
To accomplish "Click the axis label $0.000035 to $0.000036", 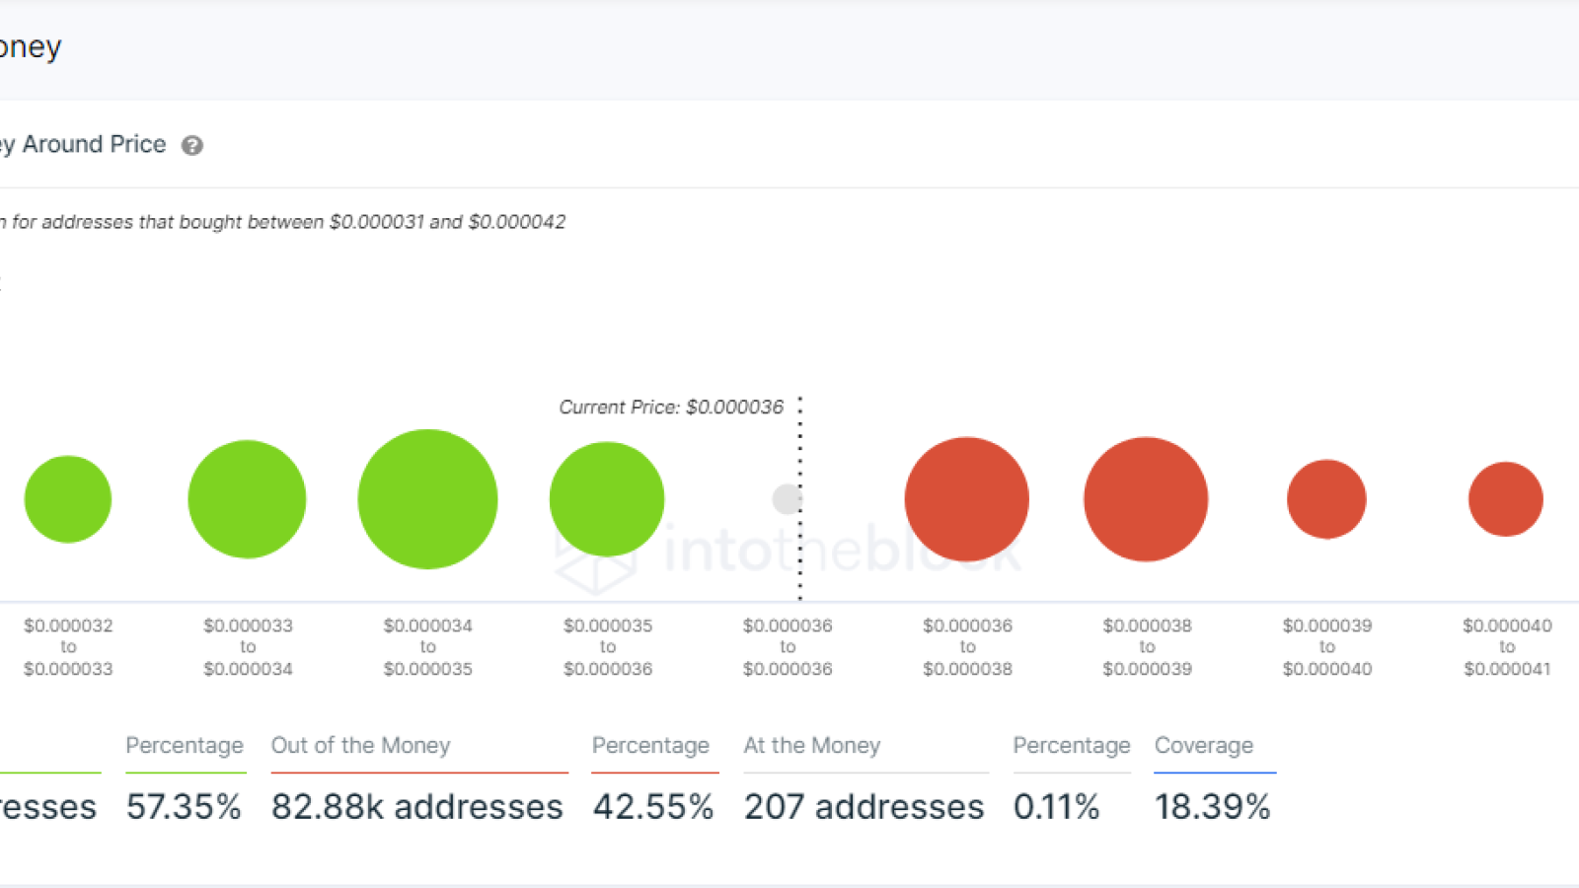I will [608, 647].
